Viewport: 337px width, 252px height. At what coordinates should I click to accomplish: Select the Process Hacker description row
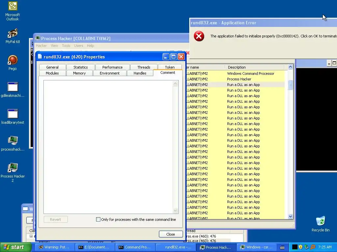(x=235, y=79)
